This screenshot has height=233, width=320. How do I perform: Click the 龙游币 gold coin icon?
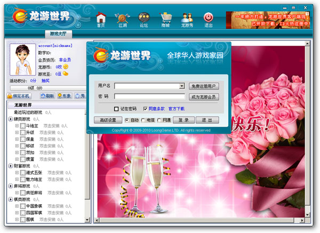[66, 66]
